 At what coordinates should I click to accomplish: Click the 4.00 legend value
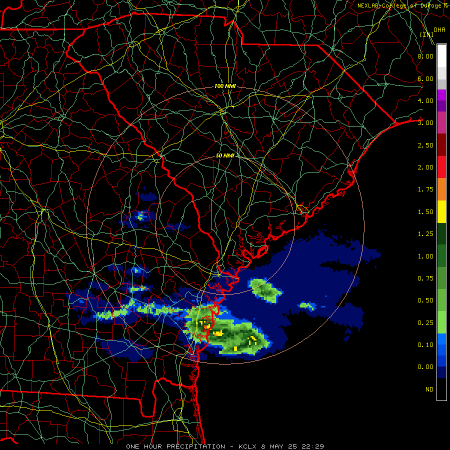pyautogui.click(x=425, y=100)
